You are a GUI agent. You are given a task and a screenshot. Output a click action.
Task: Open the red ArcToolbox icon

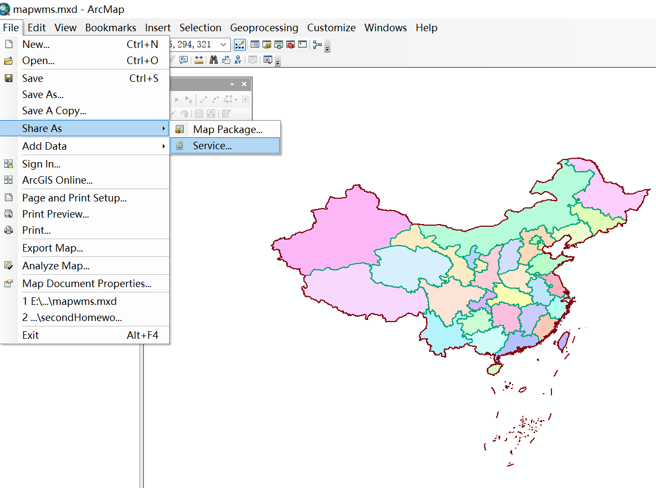pyautogui.click(x=291, y=45)
